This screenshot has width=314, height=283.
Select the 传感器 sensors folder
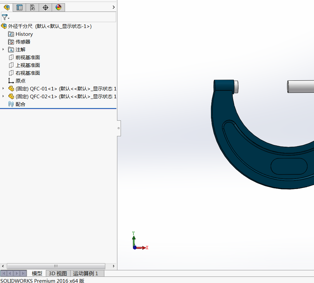[x=23, y=42]
